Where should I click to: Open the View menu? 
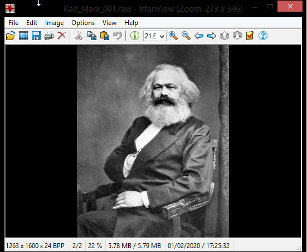point(109,23)
